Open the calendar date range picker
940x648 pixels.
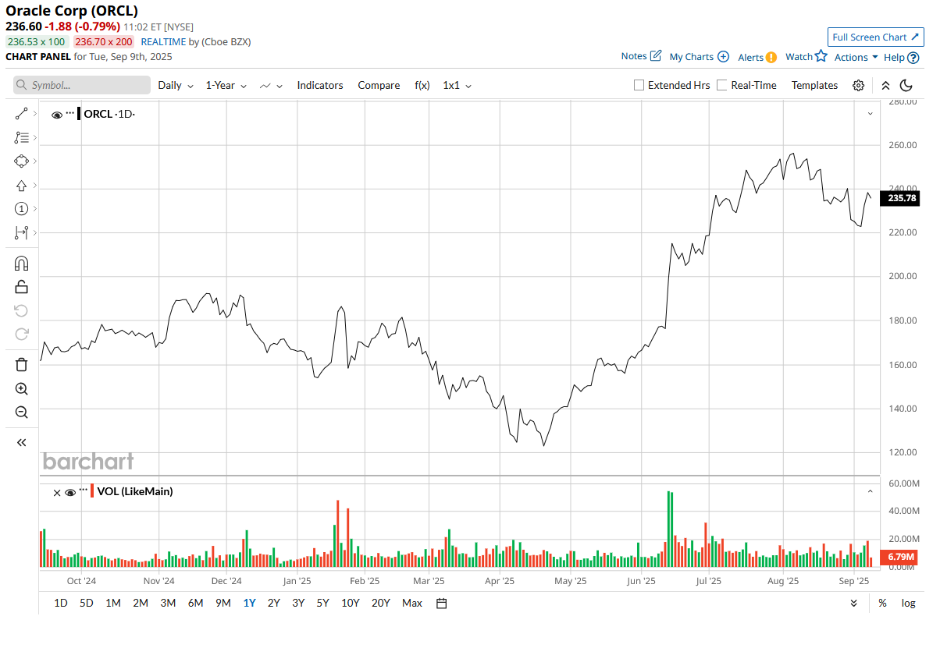click(441, 603)
